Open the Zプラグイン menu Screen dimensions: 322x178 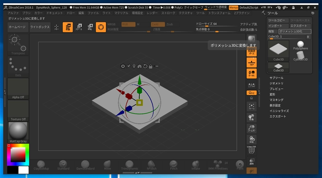click(242, 13)
